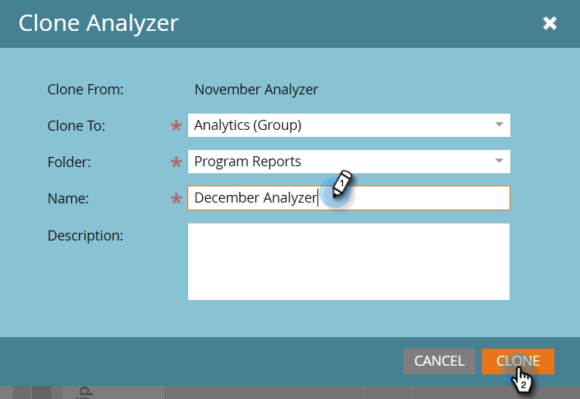Click the Program Reports folder field

(x=348, y=162)
